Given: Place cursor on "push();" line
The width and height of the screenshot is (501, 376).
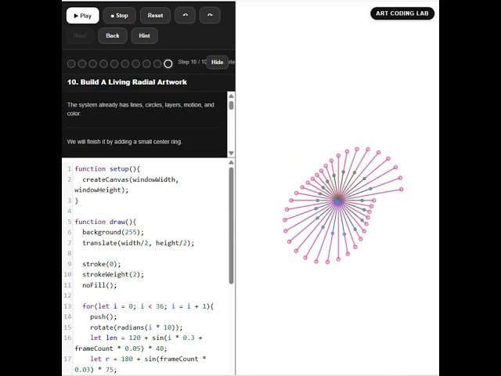Looking at the screenshot, I should tap(103, 316).
